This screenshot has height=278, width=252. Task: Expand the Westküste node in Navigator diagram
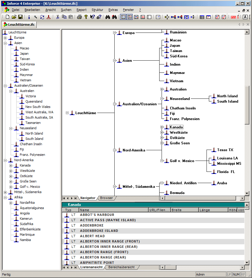162,132
